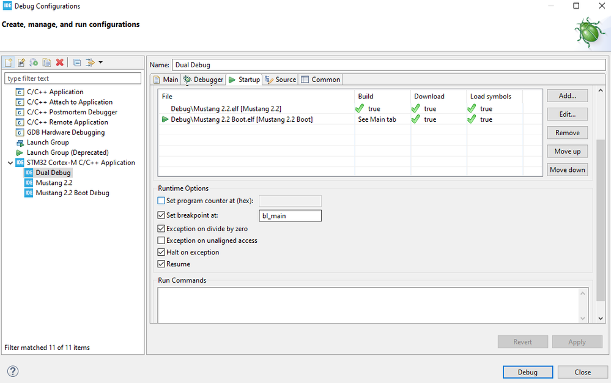Click the filter launch configurations icon
611x383 pixels.
click(x=90, y=62)
